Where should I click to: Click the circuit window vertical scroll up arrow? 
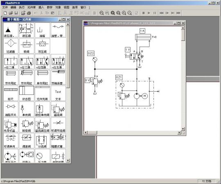click(183, 28)
